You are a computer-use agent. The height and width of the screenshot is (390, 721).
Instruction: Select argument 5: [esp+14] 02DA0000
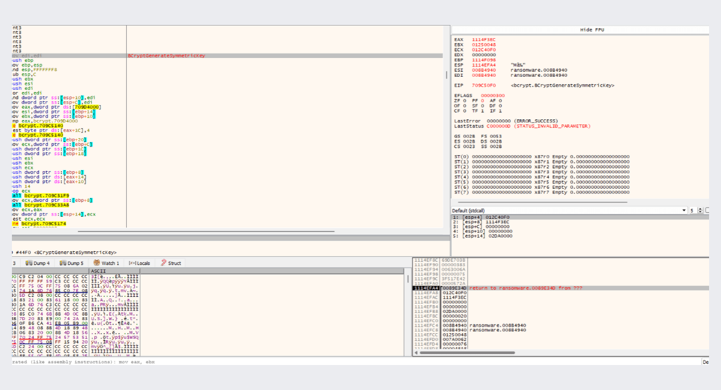click(x=580, y=235)
